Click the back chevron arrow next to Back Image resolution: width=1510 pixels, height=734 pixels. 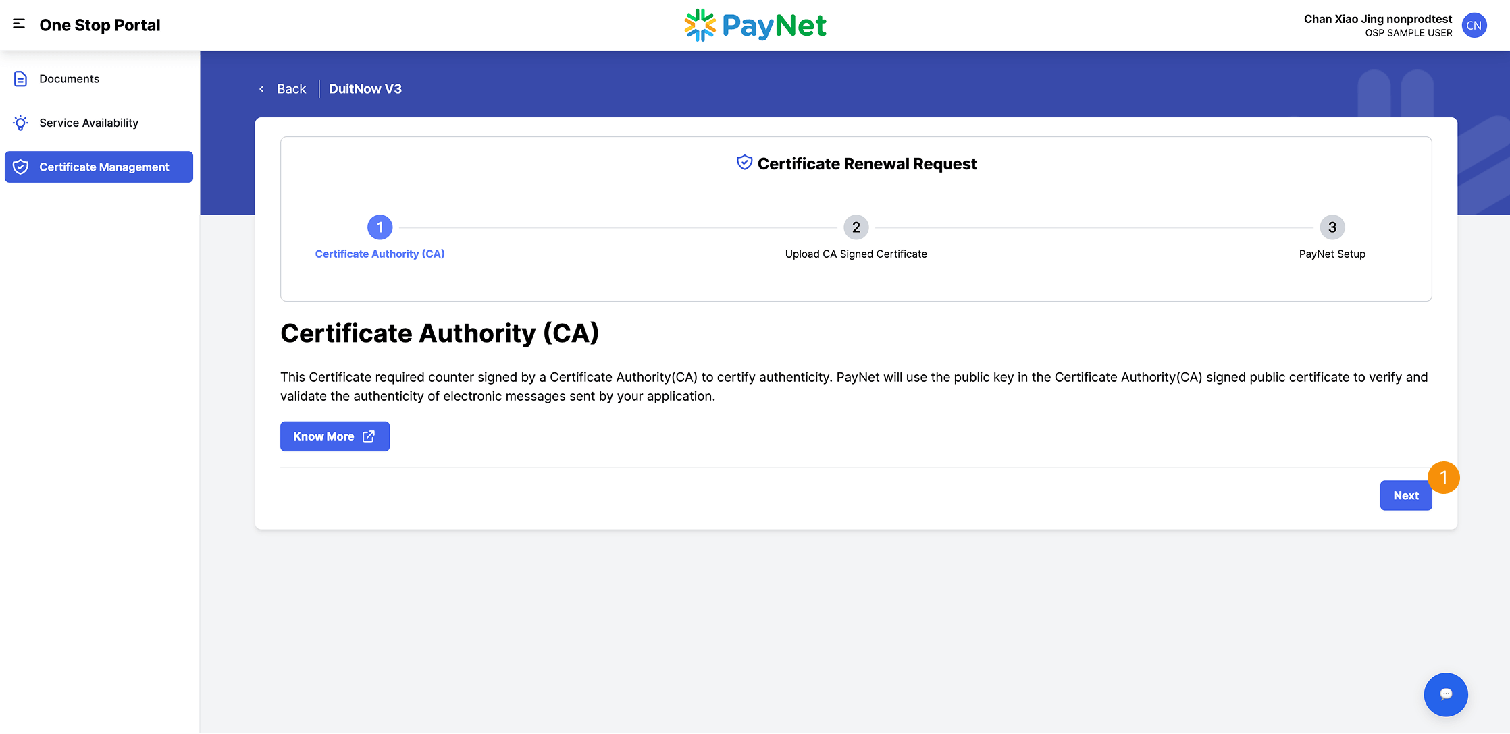262,88
